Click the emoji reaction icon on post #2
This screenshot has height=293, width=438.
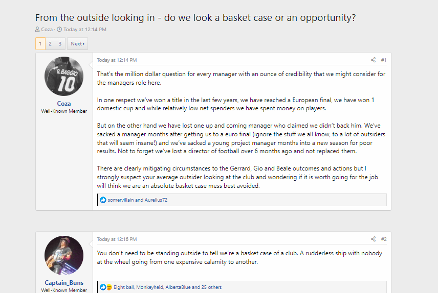109,287
